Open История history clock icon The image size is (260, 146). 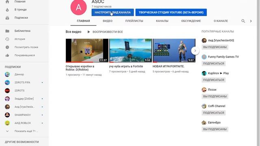pos(7,39)
